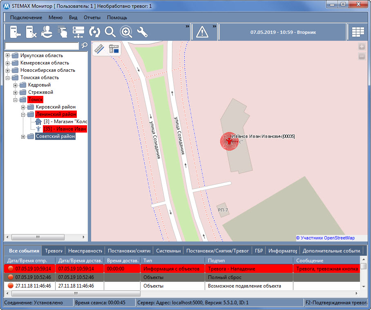Screen dimensions: 371x310
Task: Click the hand pointing at list icon
Action: click(x=63, y=32)
